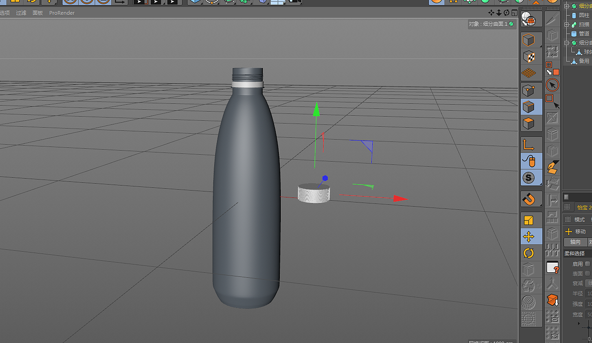The image size is (592, 343).
Task: Click the viewport orbit navigation icon
Action: [x=506, y=12]
